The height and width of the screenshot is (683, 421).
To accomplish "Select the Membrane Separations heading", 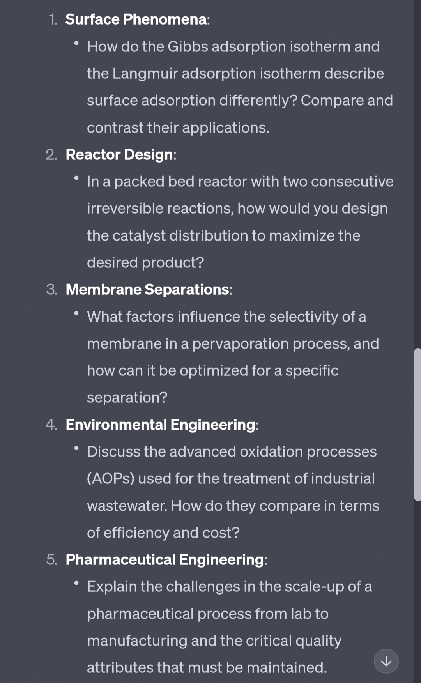I will pos(149,290).
